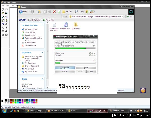Open the Easy Photo Print dropdown
This screenshot has width=151, height=118.
41,20
